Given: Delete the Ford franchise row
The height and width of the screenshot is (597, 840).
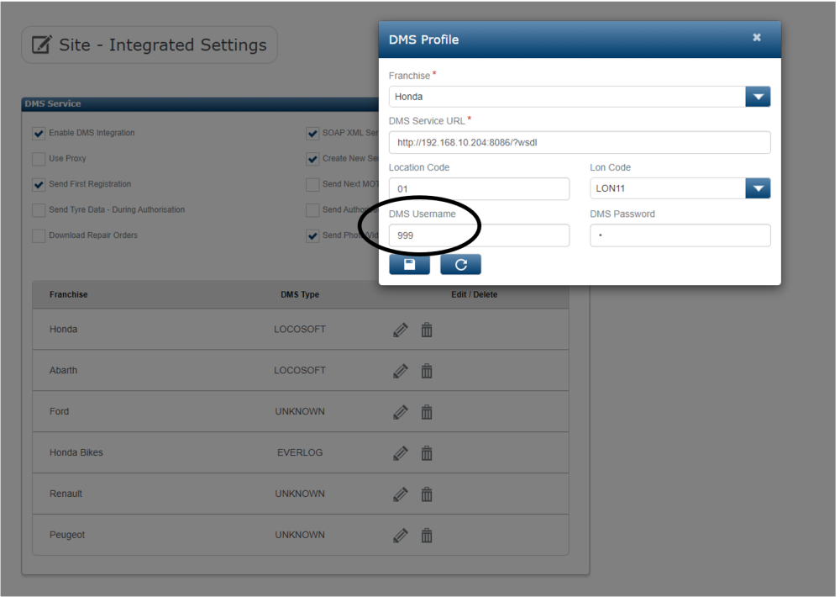Looking at the screenshot, I should (x=427, y=412).
